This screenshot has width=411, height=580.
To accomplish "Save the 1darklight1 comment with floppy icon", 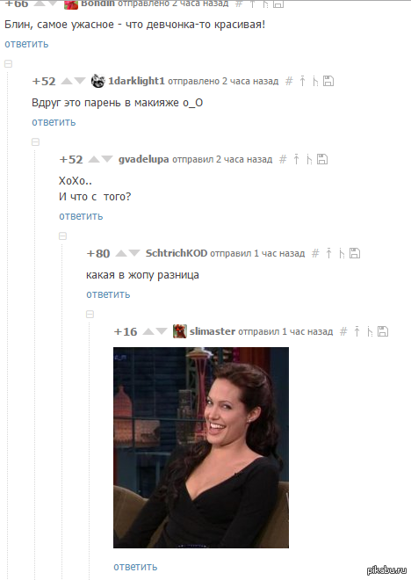I will point(328,81).
